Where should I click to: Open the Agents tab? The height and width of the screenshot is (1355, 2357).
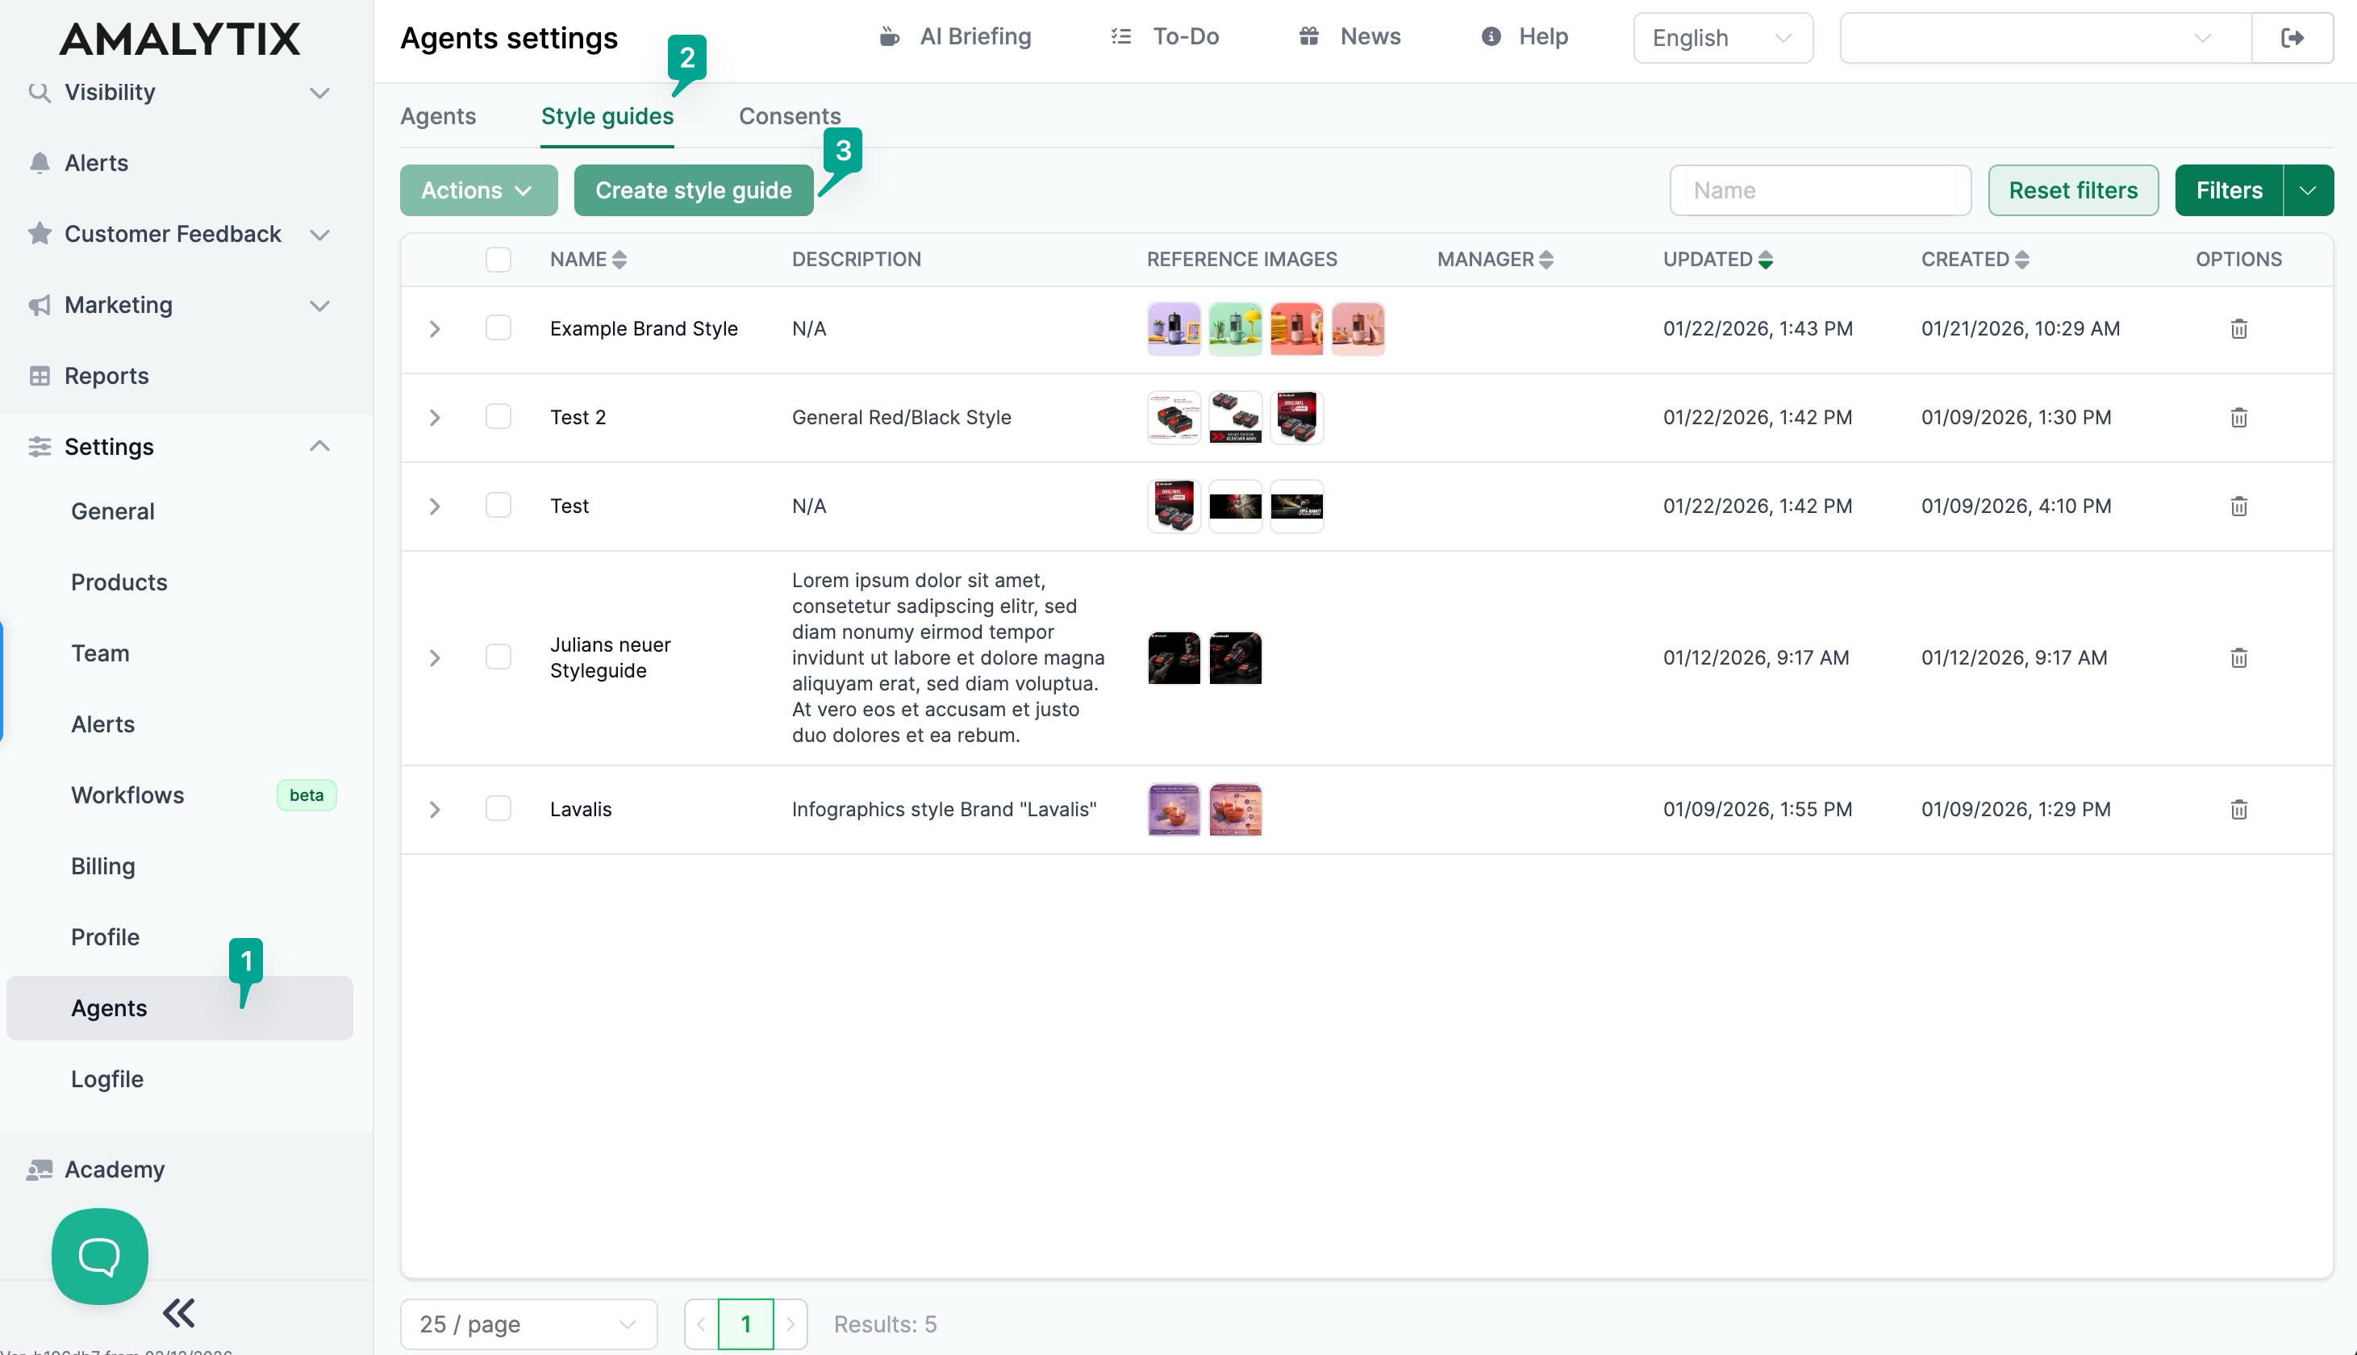tap(437, 116)
